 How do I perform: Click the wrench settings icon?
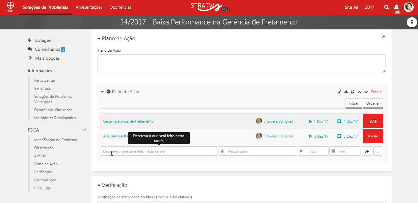(384, 37)
